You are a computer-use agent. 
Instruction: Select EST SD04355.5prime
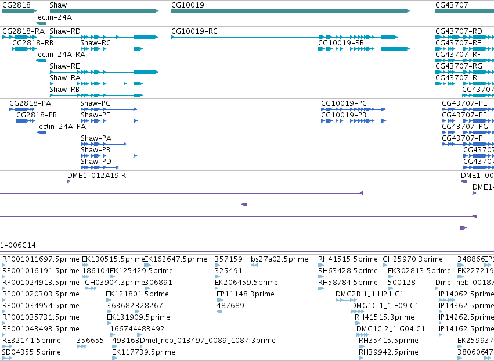31,353
